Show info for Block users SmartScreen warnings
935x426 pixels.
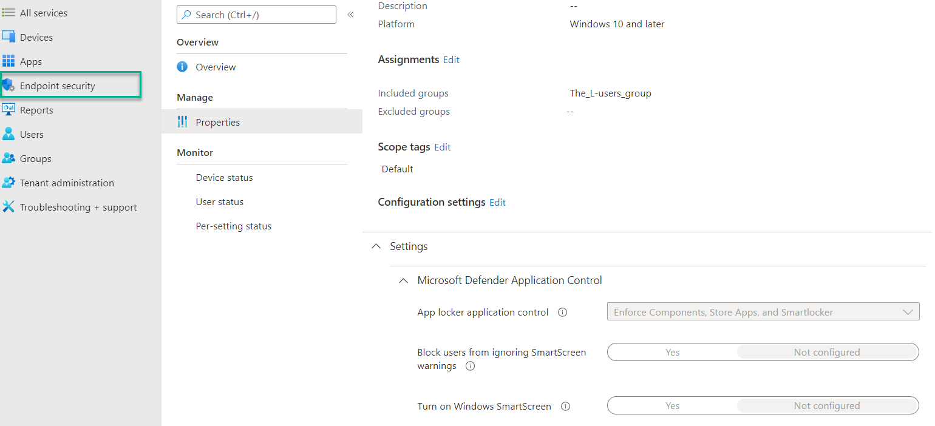click(470, 367)
